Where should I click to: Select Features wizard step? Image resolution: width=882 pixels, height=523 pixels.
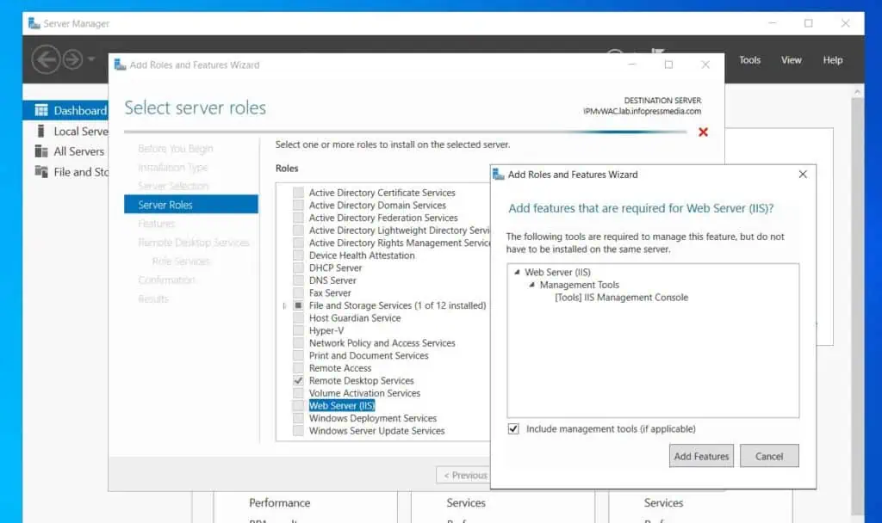(157, 224)
